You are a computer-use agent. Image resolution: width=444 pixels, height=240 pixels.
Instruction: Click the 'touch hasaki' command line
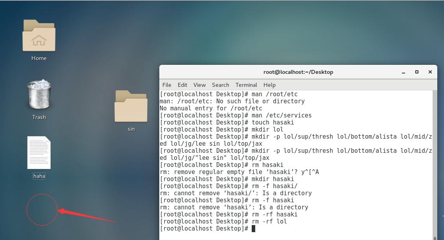[227, 123]
